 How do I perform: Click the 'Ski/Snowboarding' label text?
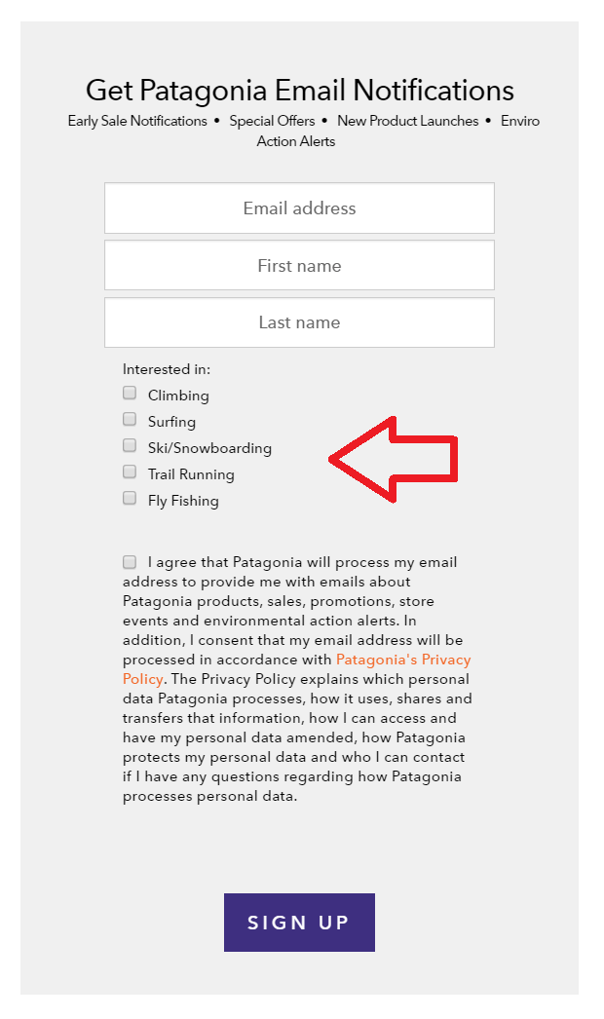(x=209, y=448)
